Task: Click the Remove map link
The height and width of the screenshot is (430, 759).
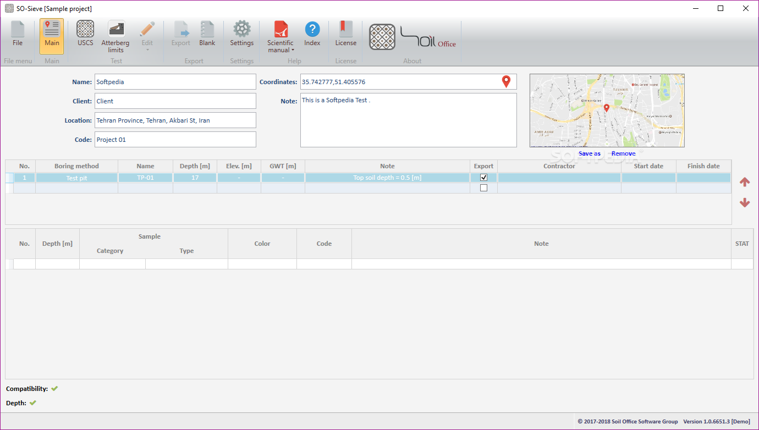Action: tap(623, 153)
